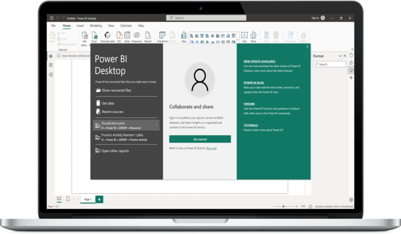Click the undo arrow in title bar

[x=57, y=18]
